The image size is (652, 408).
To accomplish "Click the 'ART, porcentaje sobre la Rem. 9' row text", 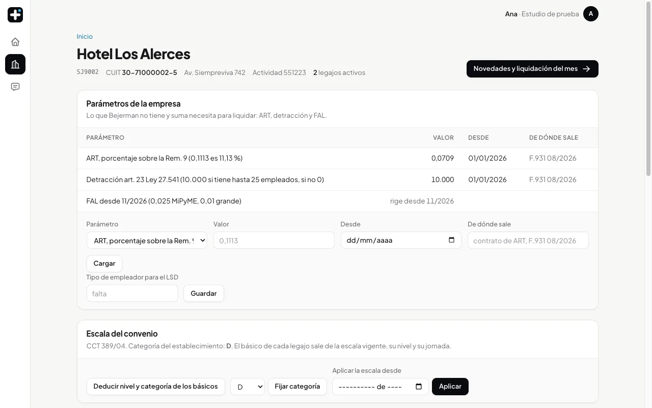I will (165, 158).
